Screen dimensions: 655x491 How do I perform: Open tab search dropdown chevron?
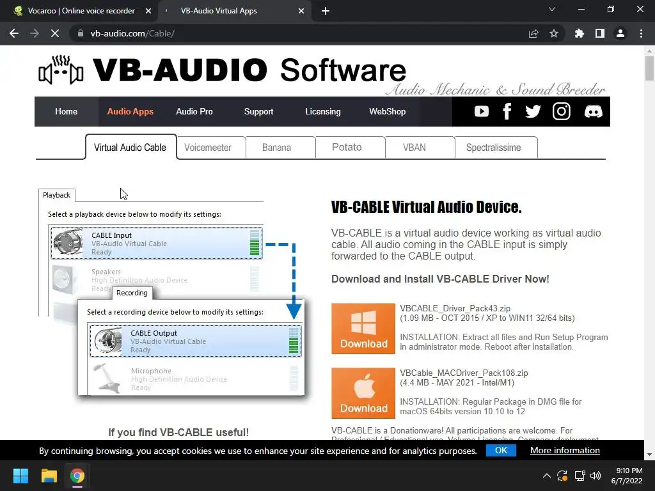tap(552, 9)
